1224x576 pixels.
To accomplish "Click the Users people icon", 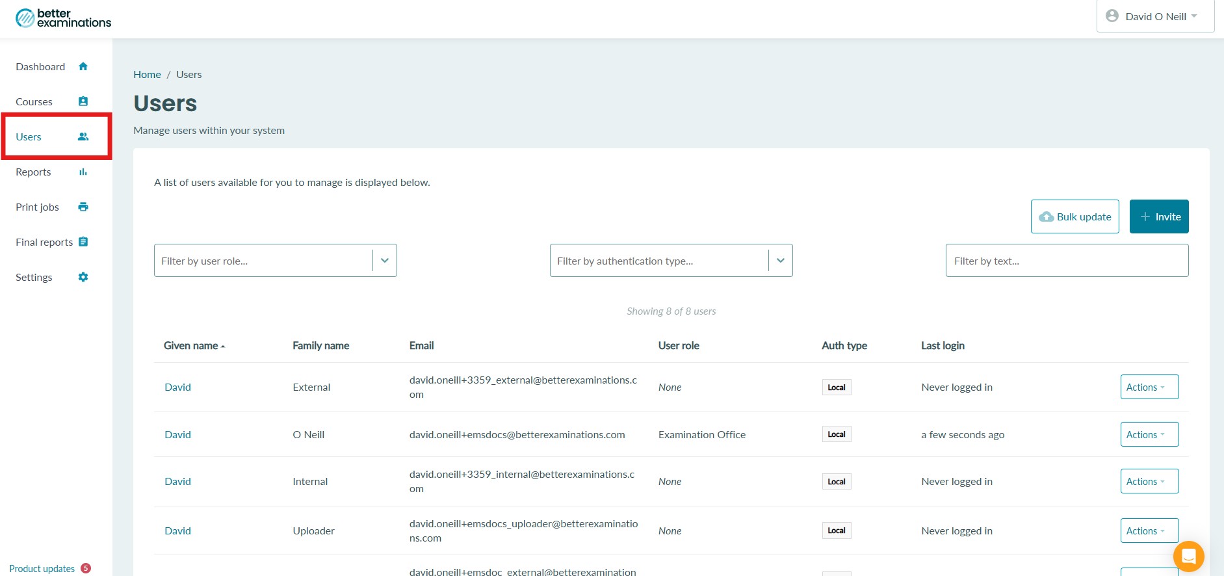I will pyautogui.click(x=83, y=137).
